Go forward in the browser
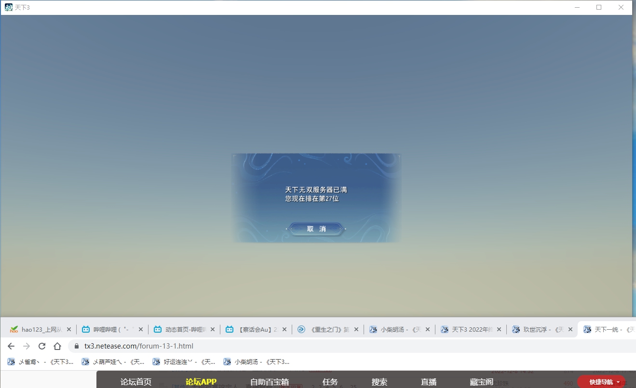Image resolution: width=636 pixels, height=388 pixels. click(27, 346)
